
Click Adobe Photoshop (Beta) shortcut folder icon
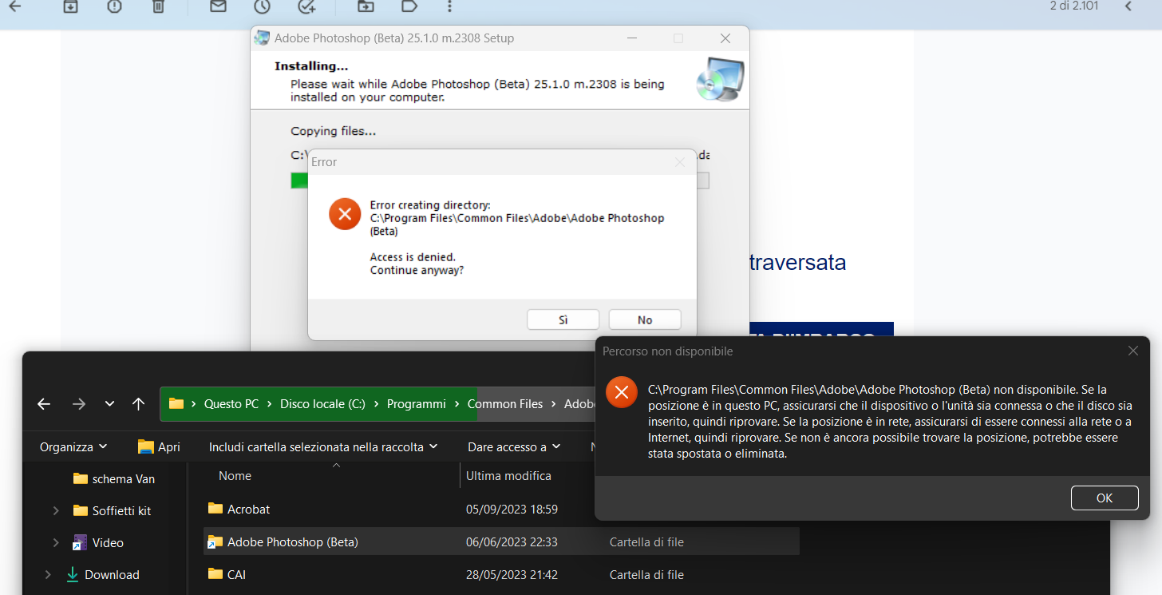click(x=215, y=541)
